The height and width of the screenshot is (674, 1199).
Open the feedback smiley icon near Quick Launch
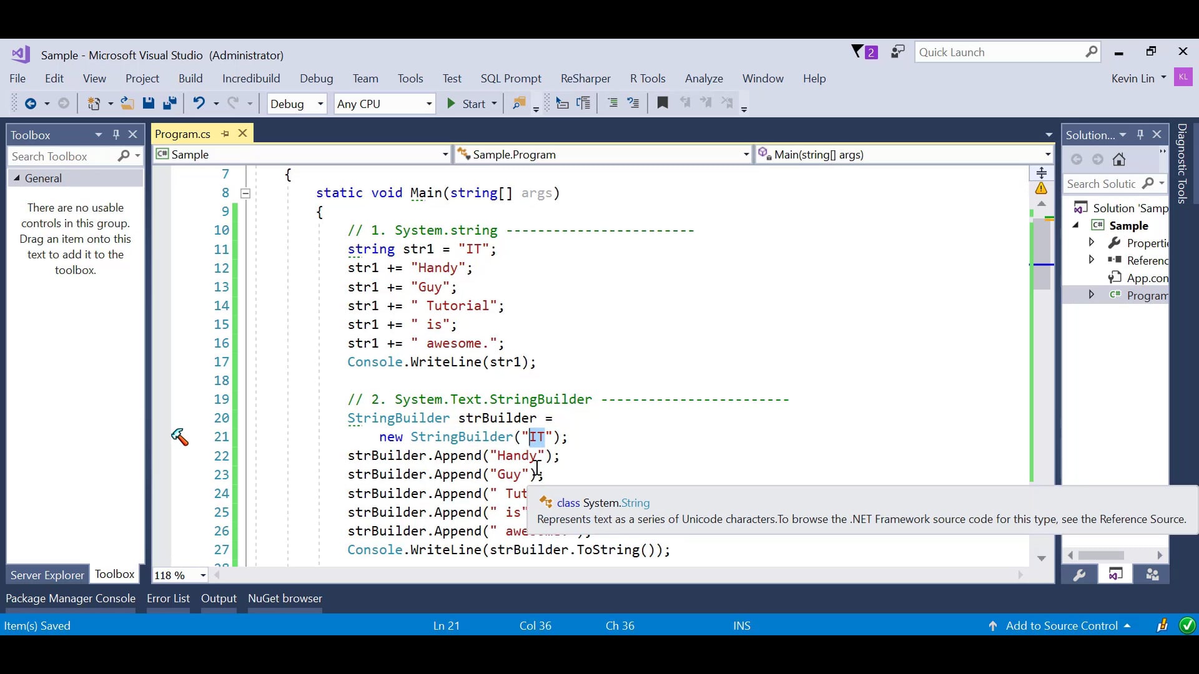coord(897,51)
